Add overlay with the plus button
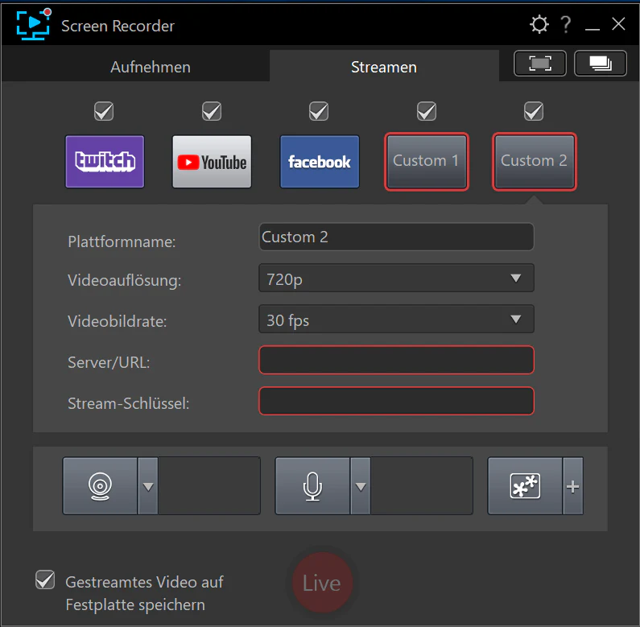The width and height of the screenshot is (640, 627). (x=573, y=486)
